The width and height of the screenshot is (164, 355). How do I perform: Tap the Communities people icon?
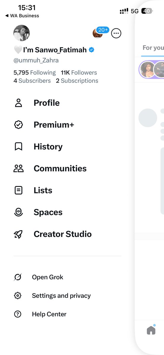click(x=18, y=169)
